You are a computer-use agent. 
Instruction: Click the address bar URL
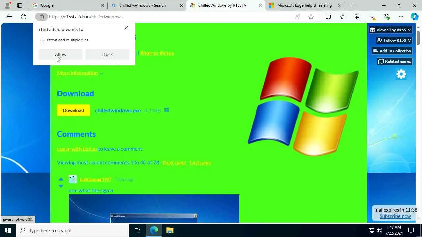(86, 17)
